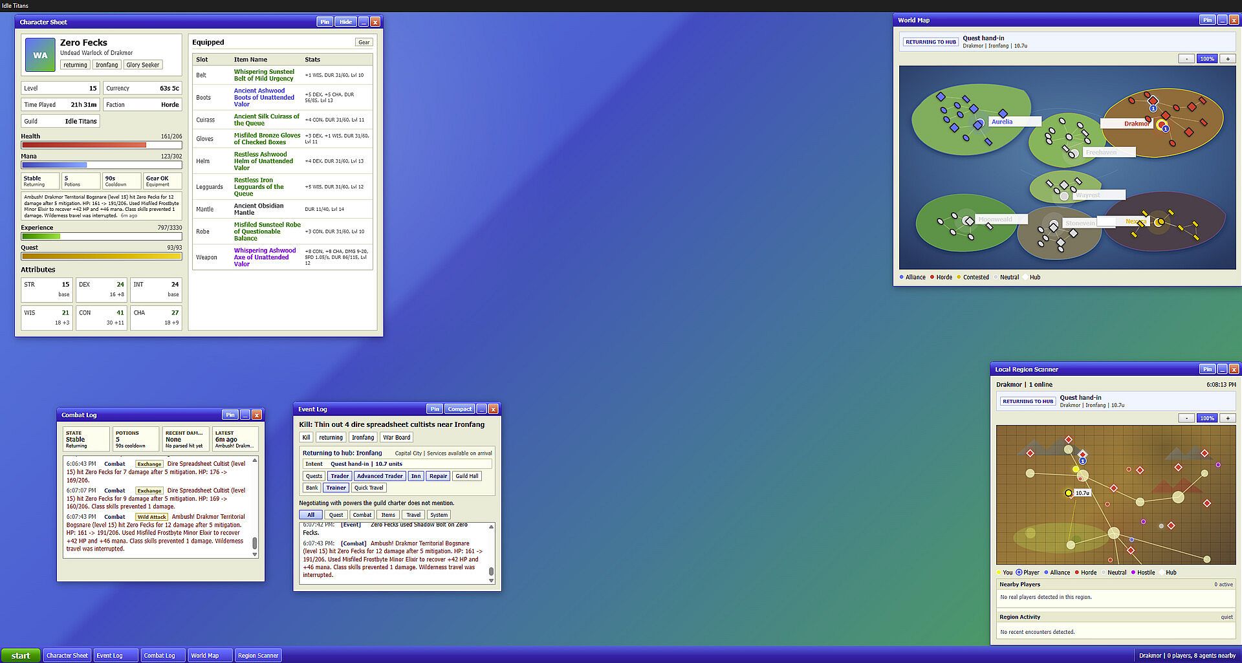This screenshot has height=663, width=1242.
Task: Pin the Event Log window
Action: pyautogui.click(x=435, y=409)
